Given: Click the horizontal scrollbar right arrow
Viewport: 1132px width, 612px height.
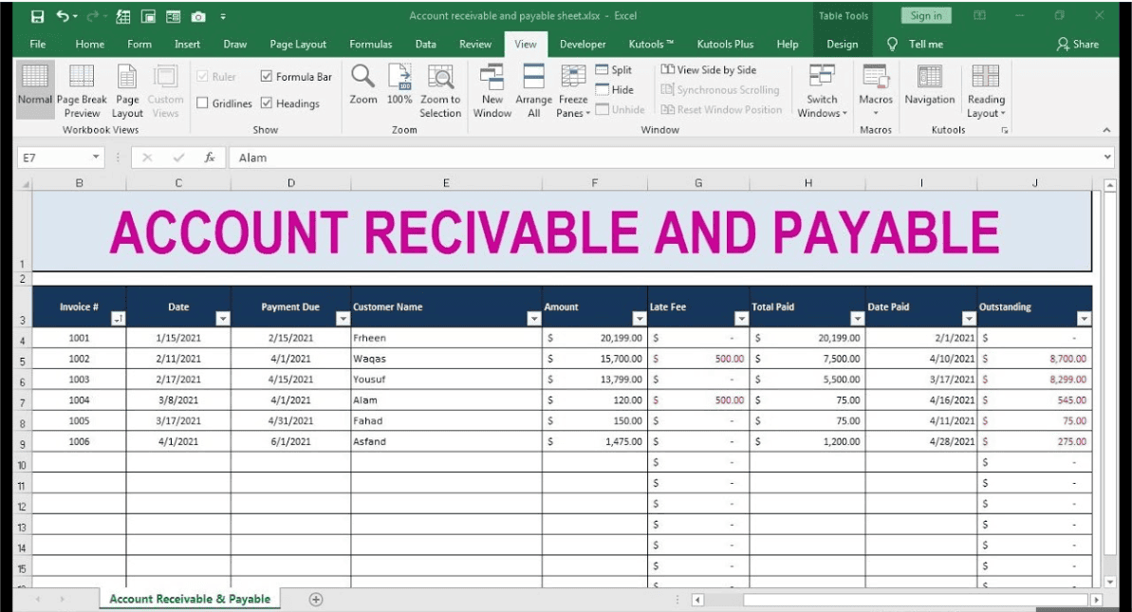Looking at the screenshot, I should tap(1096, 599).
